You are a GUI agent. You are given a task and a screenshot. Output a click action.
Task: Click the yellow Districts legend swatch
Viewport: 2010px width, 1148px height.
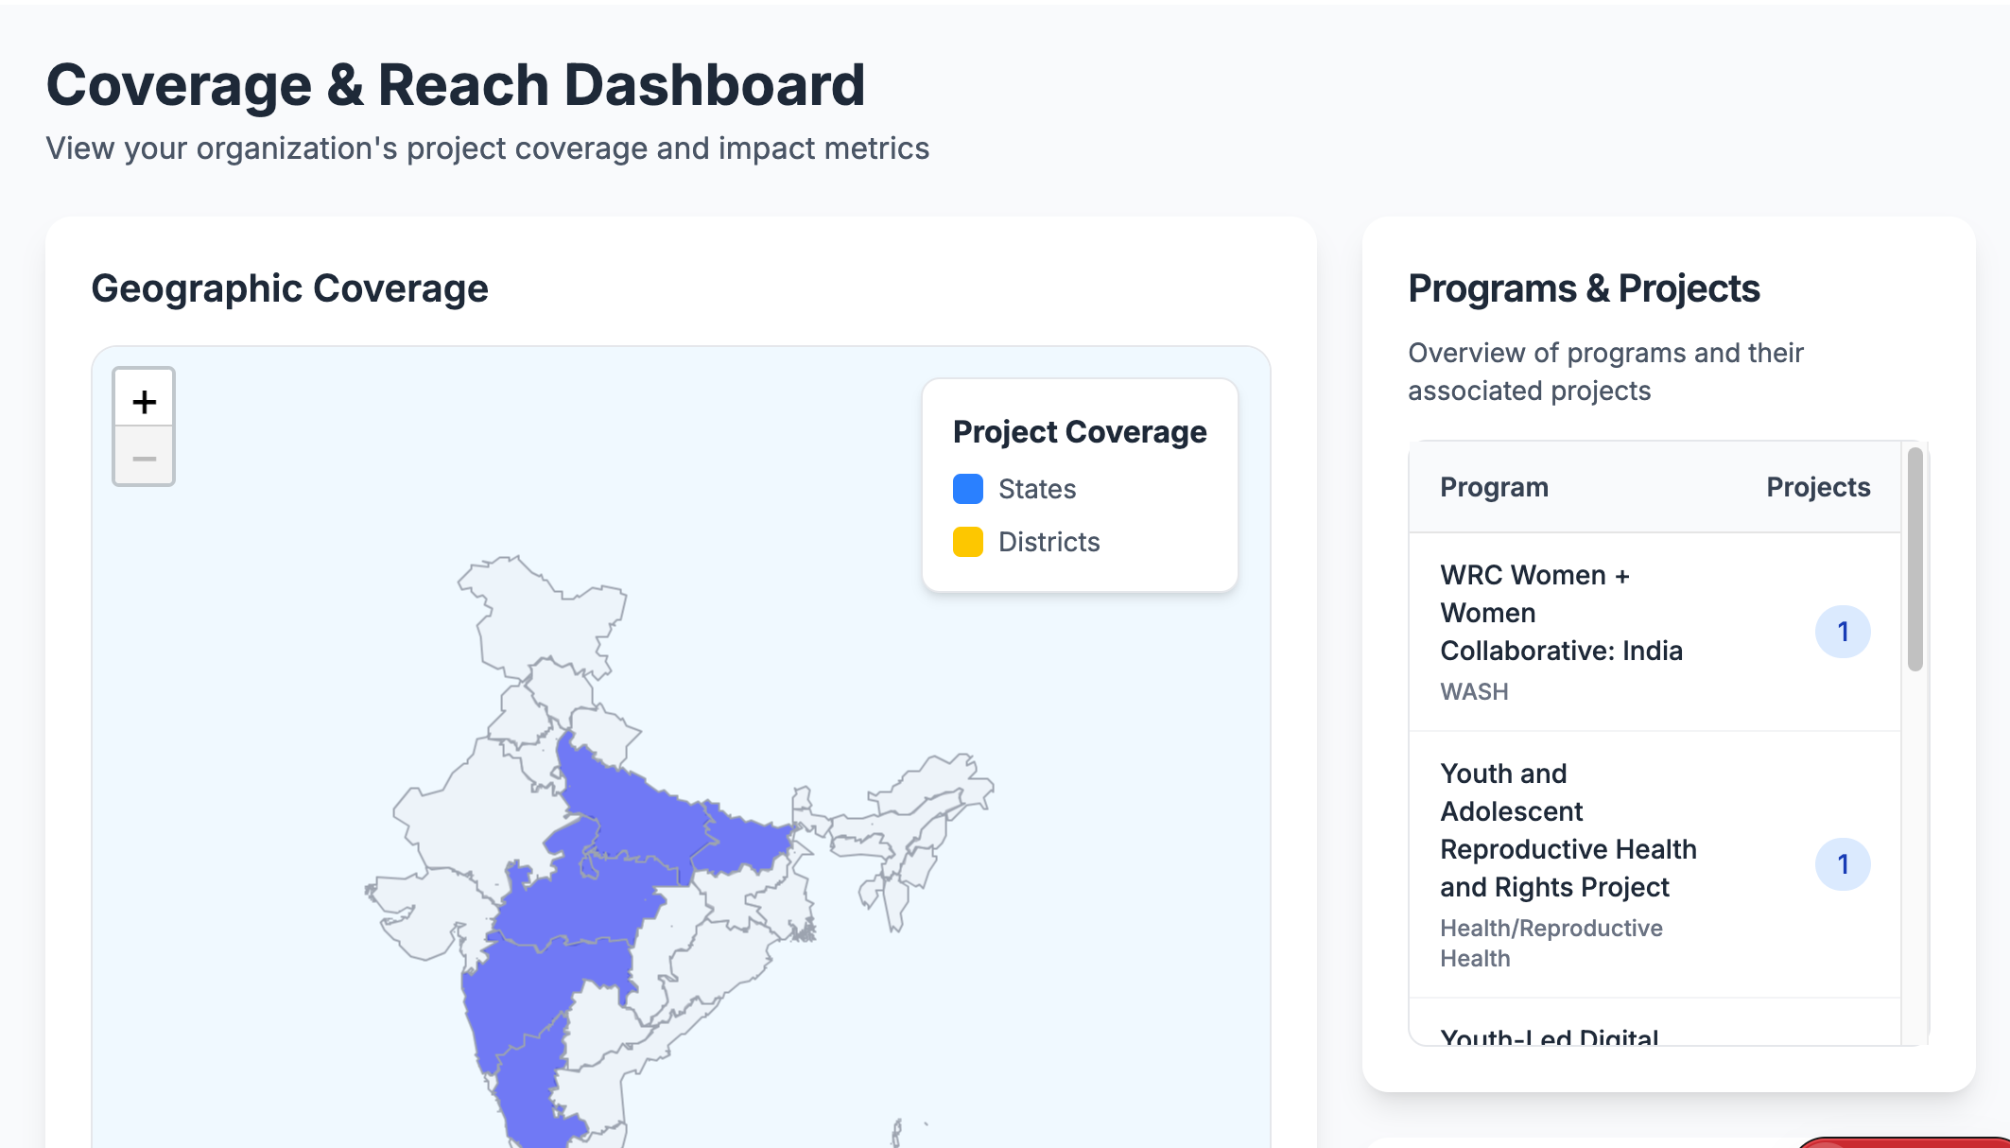(967, 542)
